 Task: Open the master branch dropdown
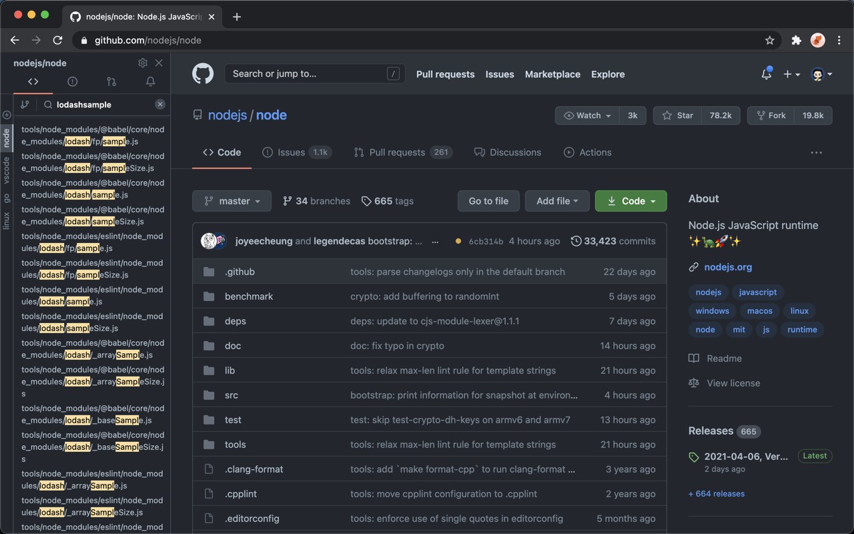coord(232,201)
